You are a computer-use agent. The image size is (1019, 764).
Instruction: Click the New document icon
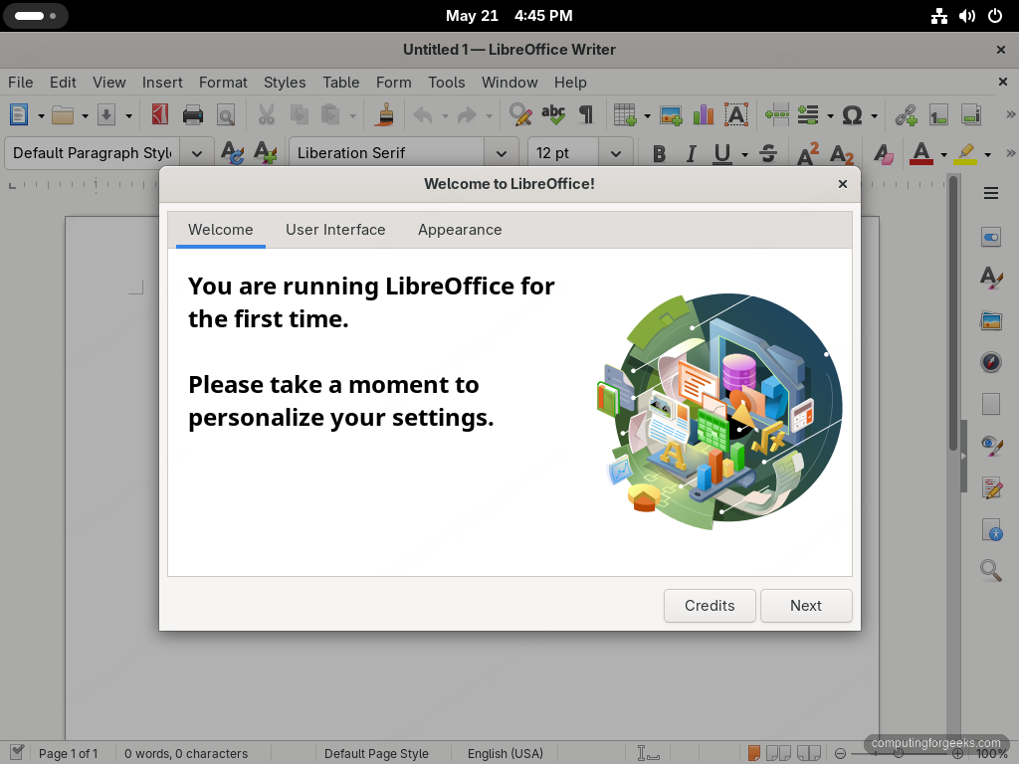(19, 115)
